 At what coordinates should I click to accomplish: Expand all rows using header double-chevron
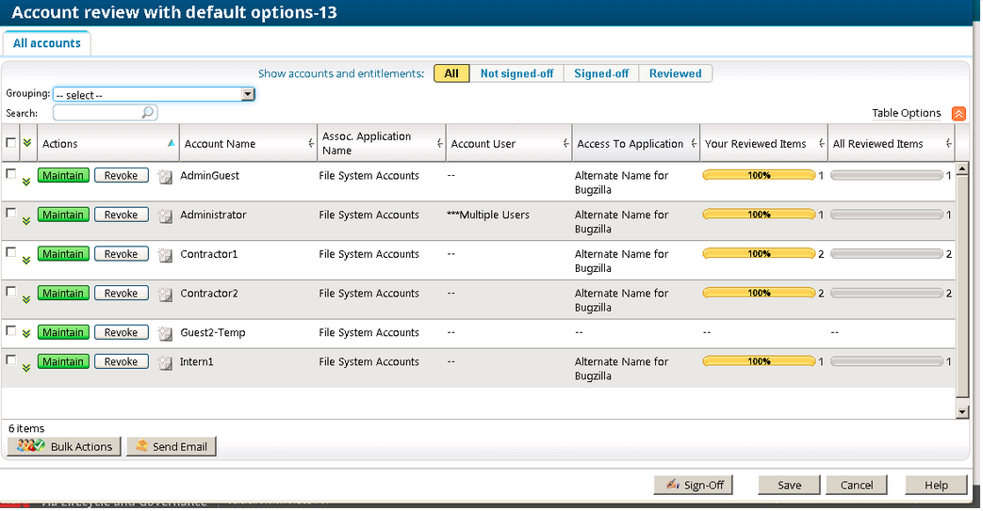(26, 143)
